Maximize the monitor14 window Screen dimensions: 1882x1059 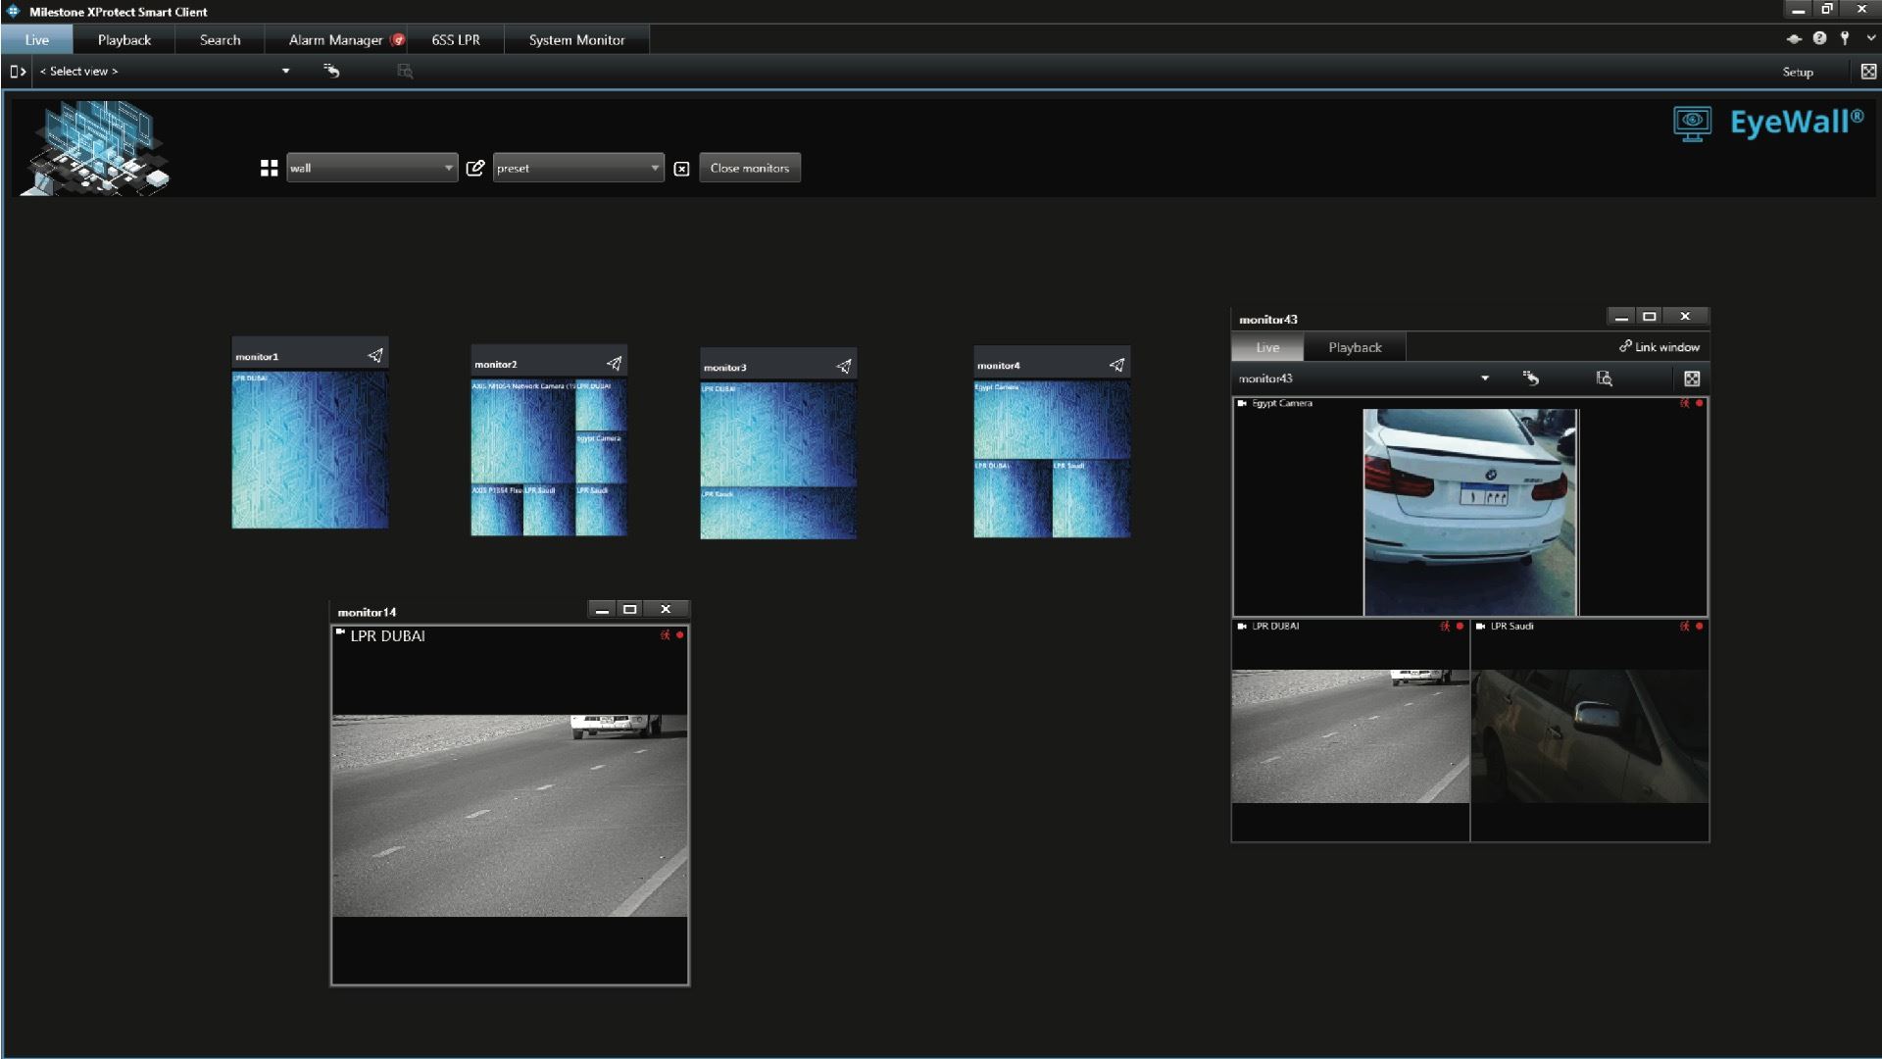(630, 609)
